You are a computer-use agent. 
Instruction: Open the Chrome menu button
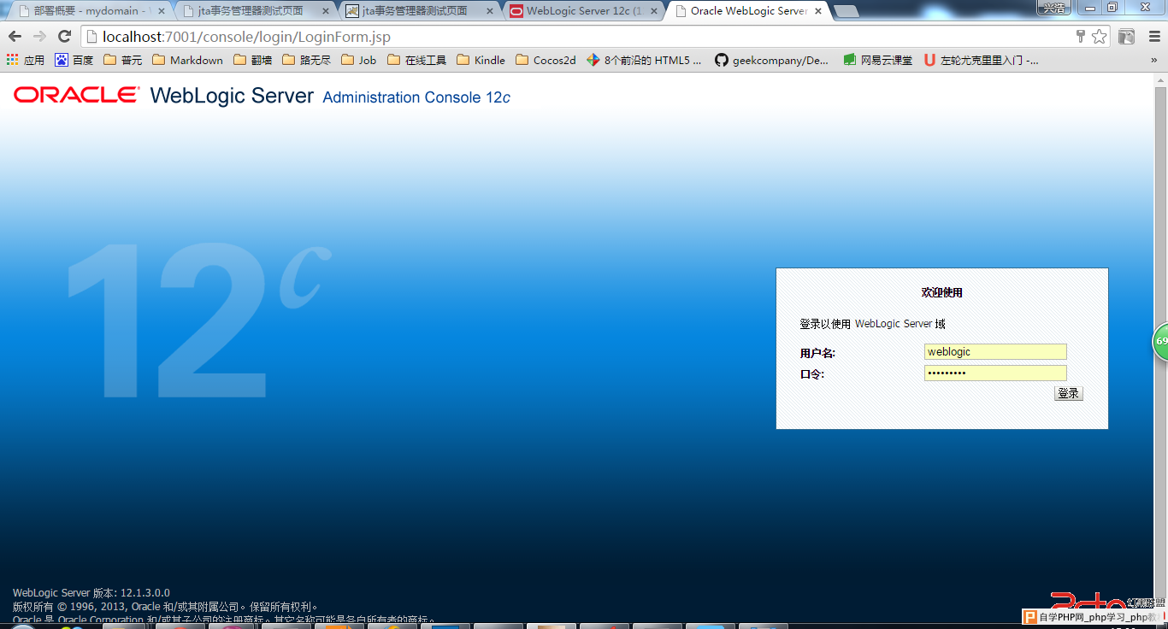tap(1153, 37)
